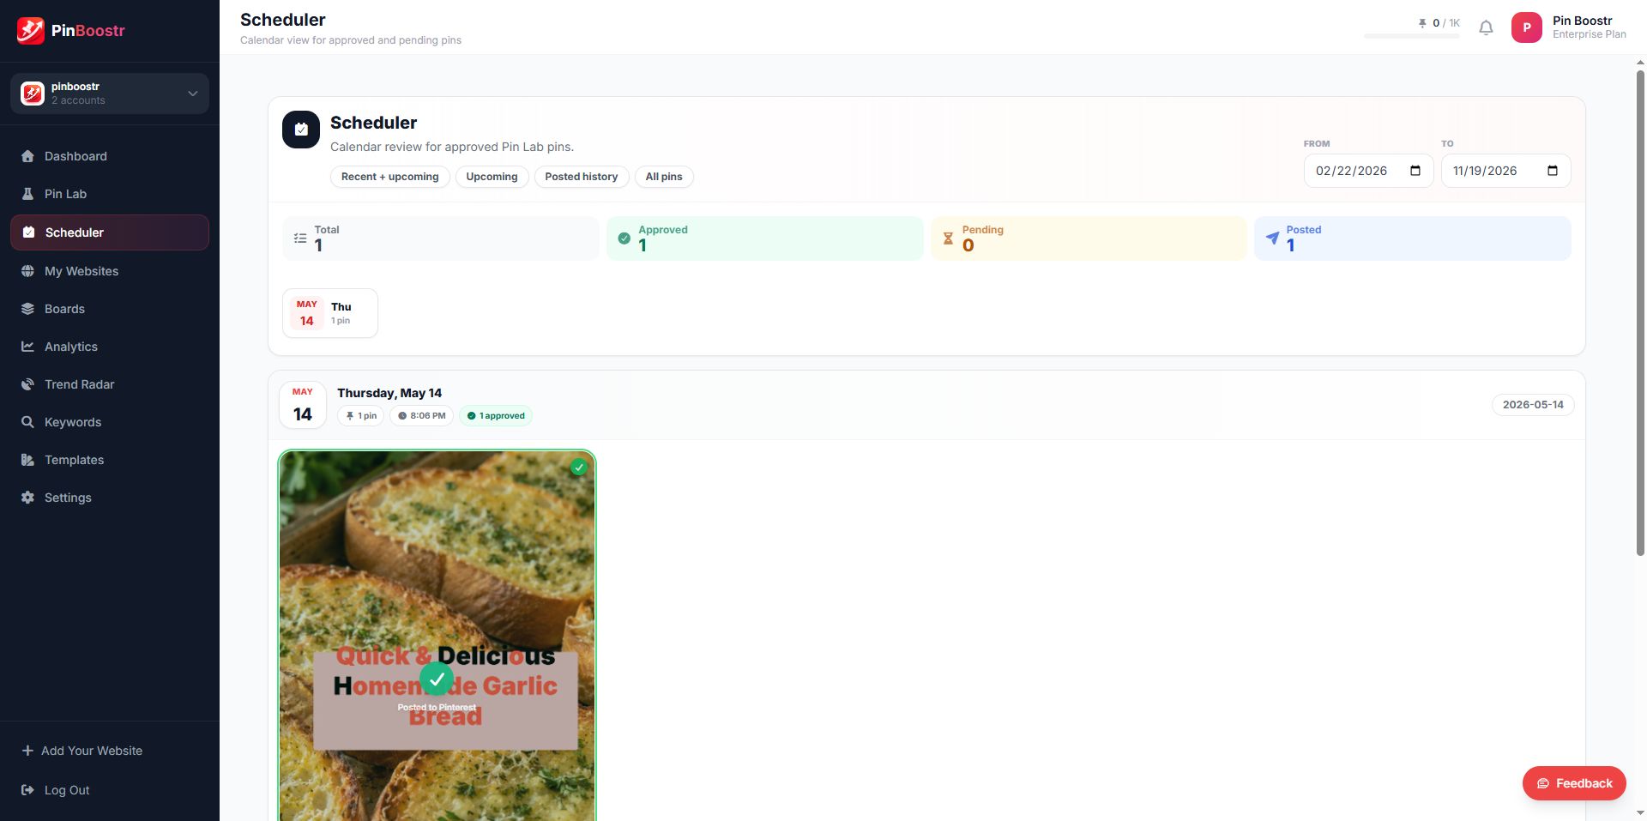Image resolution: width=1647 pixels, height=821 pixels.
Task: Click the Total list icon
Action: tap(300, 238)
